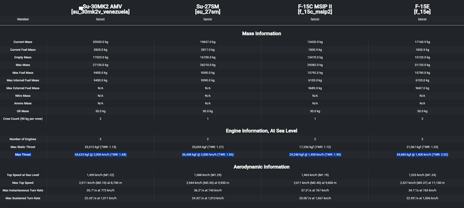This screenshot has width=464, height=208.
Task: Click the Max Instantaneous Turn Rate label
Action: tap(23, 190)
